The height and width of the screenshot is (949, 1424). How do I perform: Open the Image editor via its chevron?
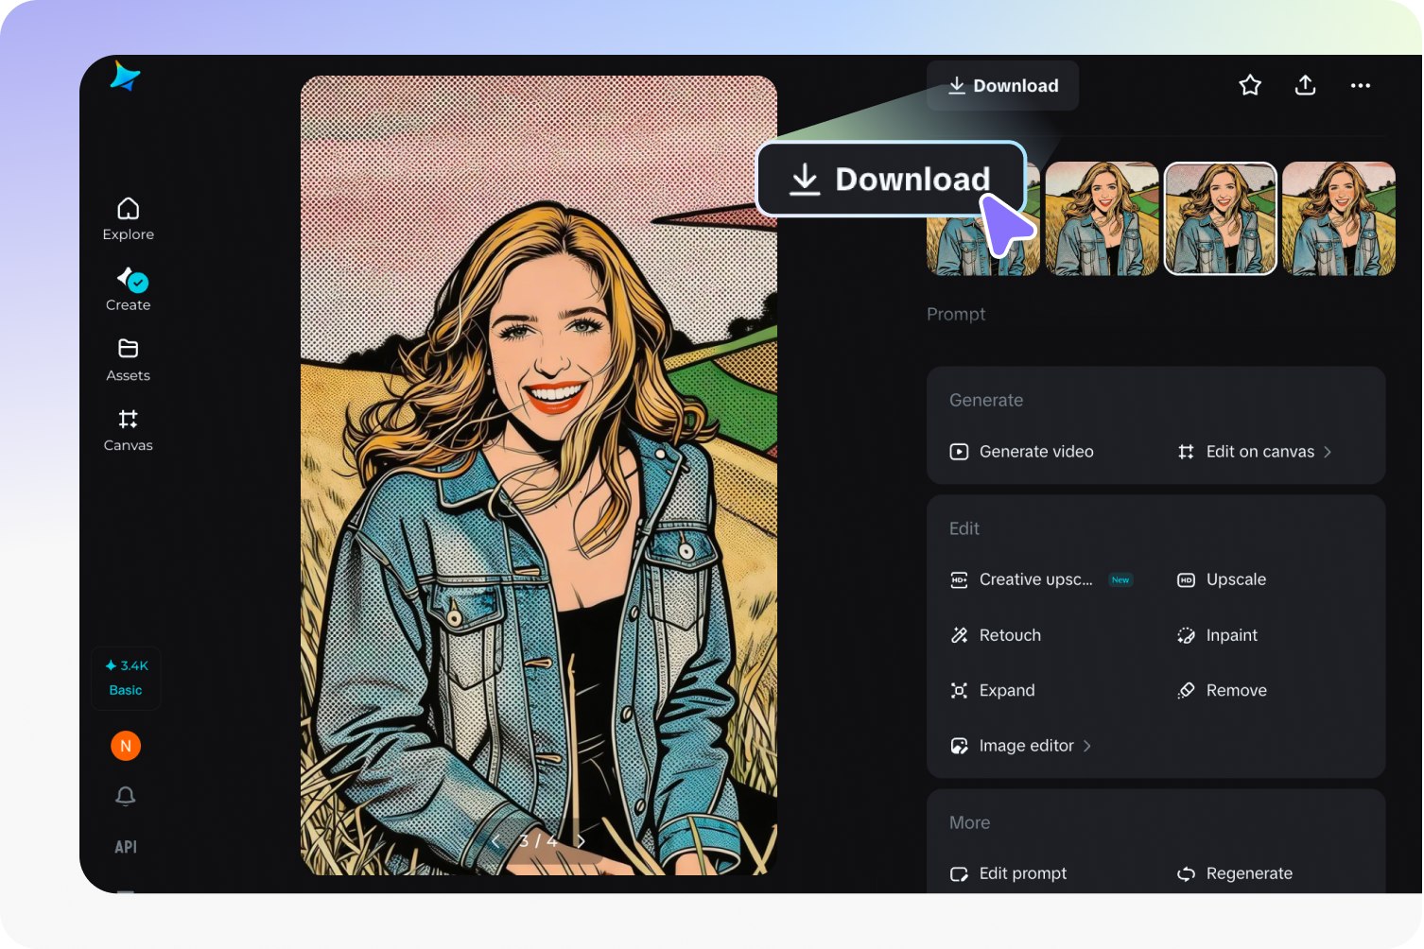tap(1085, 745)
